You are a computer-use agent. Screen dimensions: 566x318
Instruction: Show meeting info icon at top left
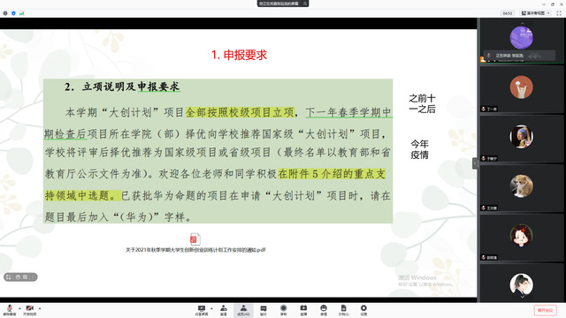[5, 13]
